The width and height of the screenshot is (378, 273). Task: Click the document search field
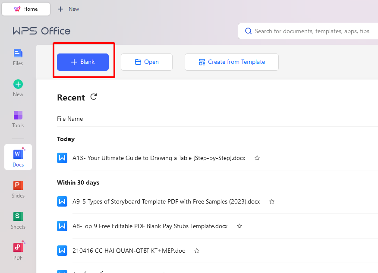[312, 31]
